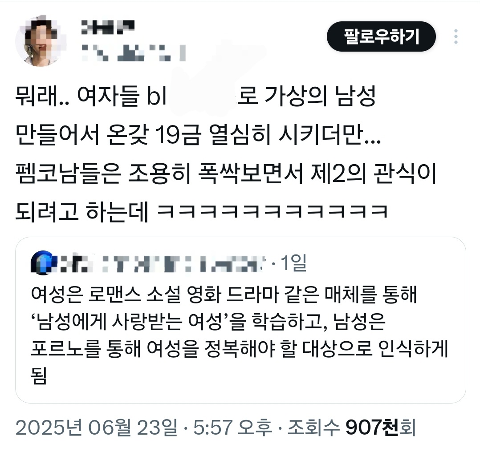Click the tweet's first line starting 뭐래..
480x452 pixels.
pyautogui.click(x=195, y=97)
